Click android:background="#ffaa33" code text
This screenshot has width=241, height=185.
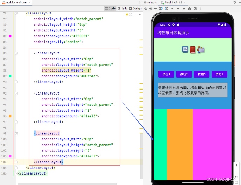(70, 116)
